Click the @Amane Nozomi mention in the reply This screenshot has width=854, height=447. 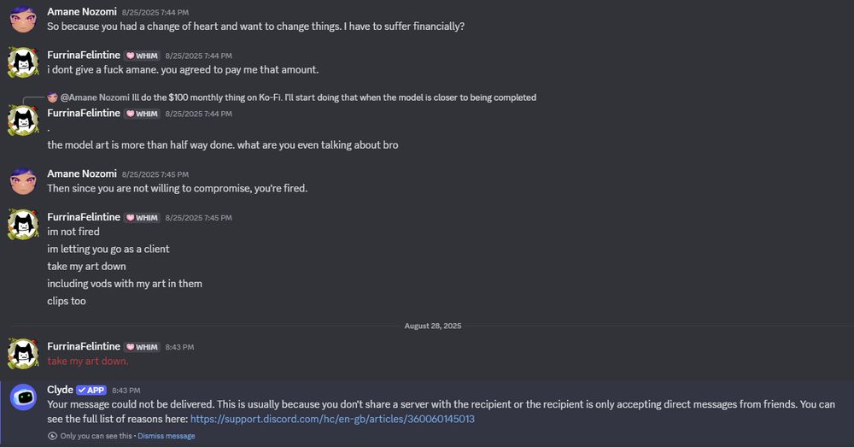[x=94, y=97]
